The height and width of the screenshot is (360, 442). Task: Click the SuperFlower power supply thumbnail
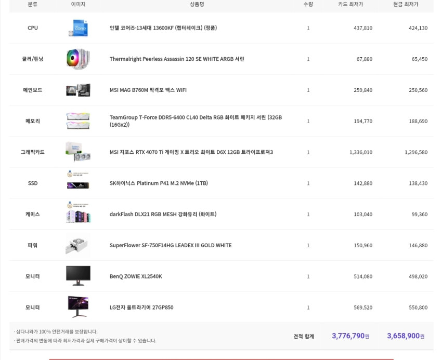click(x=77, y=245)
